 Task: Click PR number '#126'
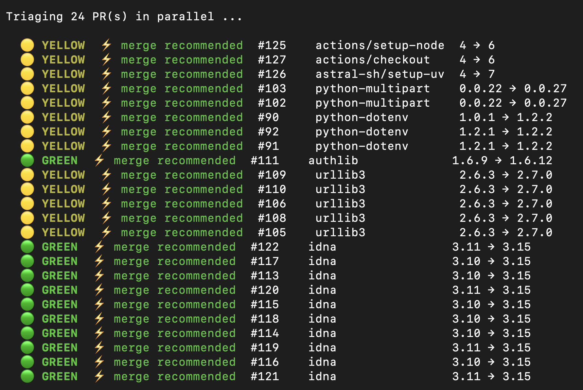pyautogui.click(x=272, y=74)
